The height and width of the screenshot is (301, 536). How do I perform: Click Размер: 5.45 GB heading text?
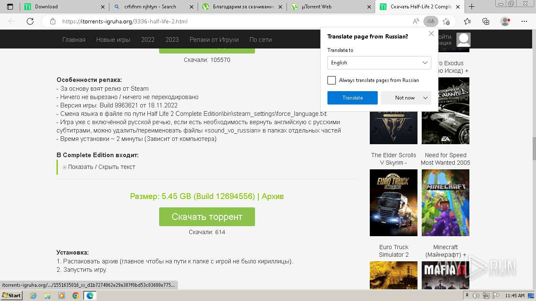207,196
